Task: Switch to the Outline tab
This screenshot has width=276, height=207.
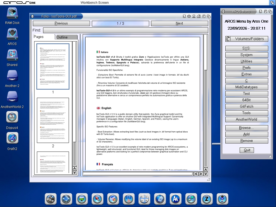Action: [67, 37]
